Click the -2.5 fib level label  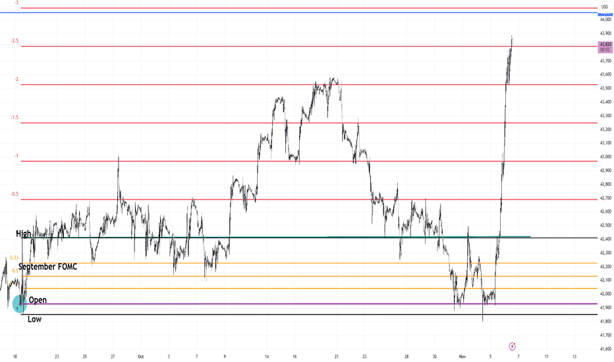coord(15,41)
